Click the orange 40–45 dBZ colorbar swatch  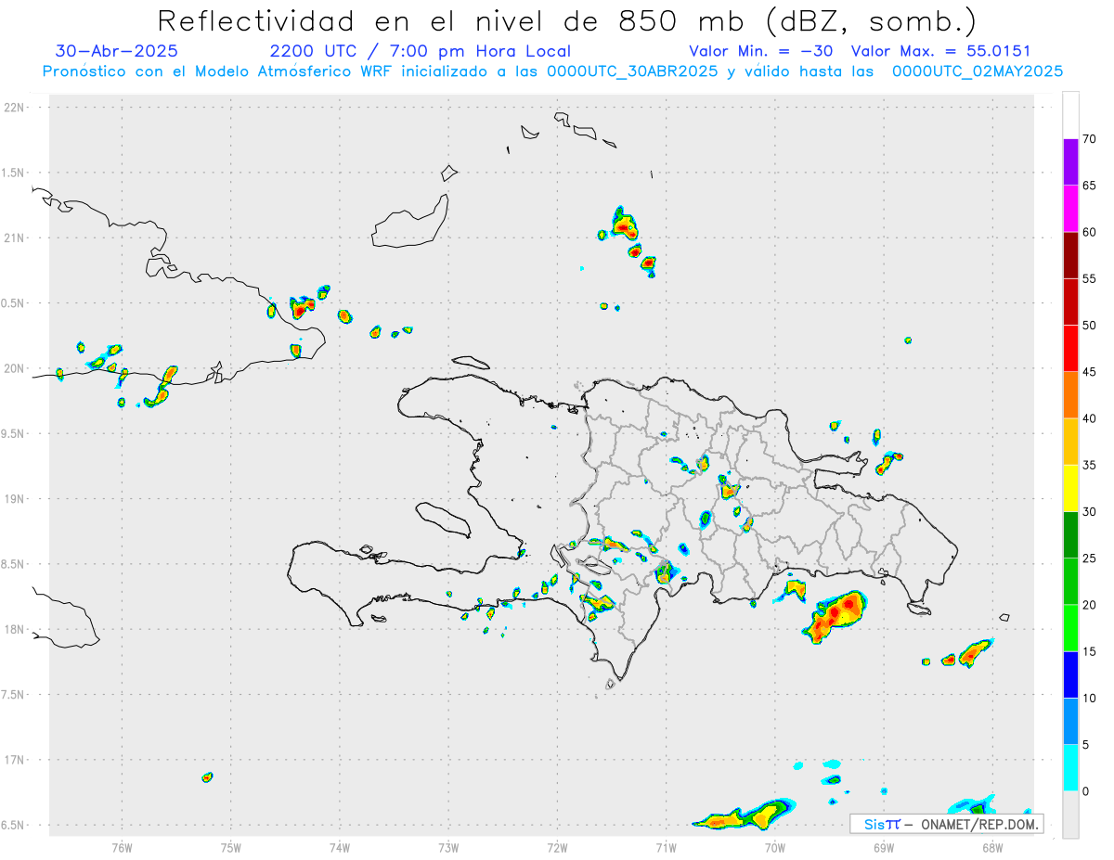(x=1070, y=395)
